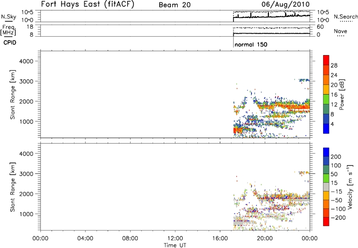Click the Power colorbar '28' tick label
Viewport: 358px width, 248px height.
[334, 65]
